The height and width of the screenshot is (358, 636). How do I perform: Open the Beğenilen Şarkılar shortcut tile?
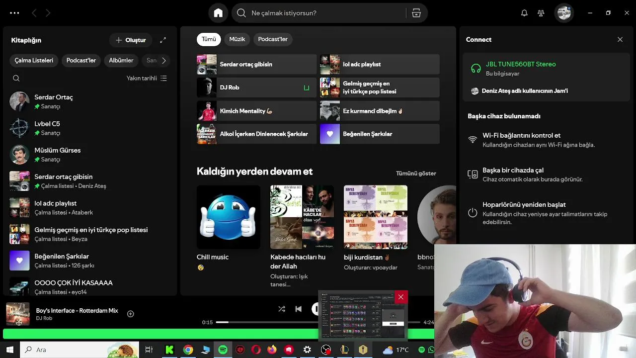coord(380,134)
